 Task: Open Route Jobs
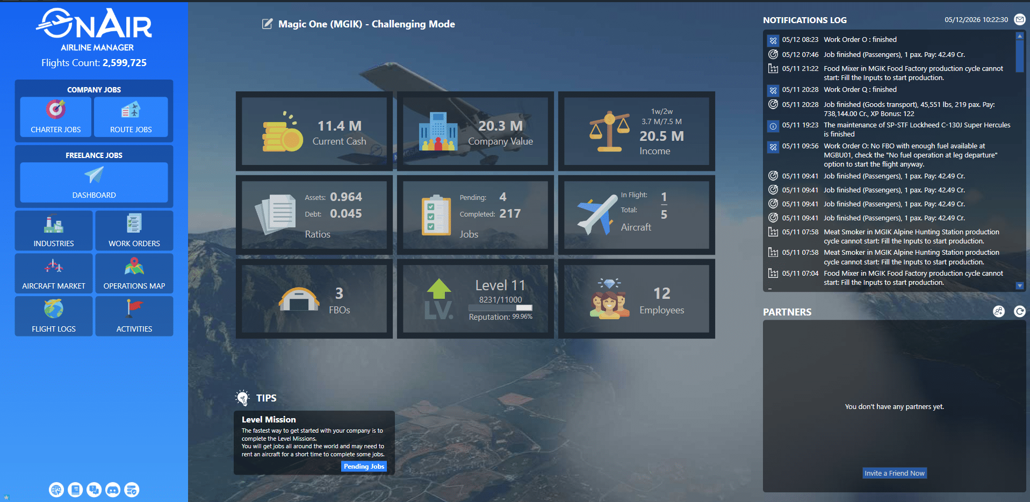[x=131, y=117]
